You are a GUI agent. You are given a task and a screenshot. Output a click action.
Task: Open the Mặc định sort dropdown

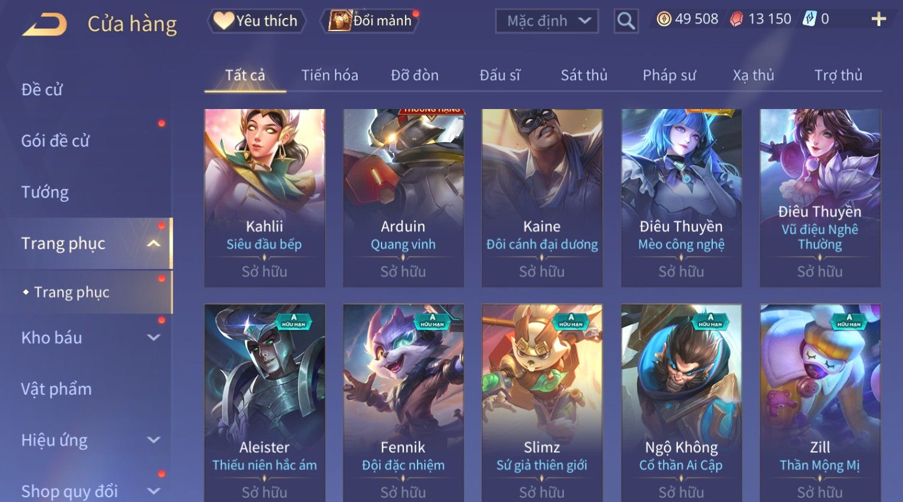[547, 21]
